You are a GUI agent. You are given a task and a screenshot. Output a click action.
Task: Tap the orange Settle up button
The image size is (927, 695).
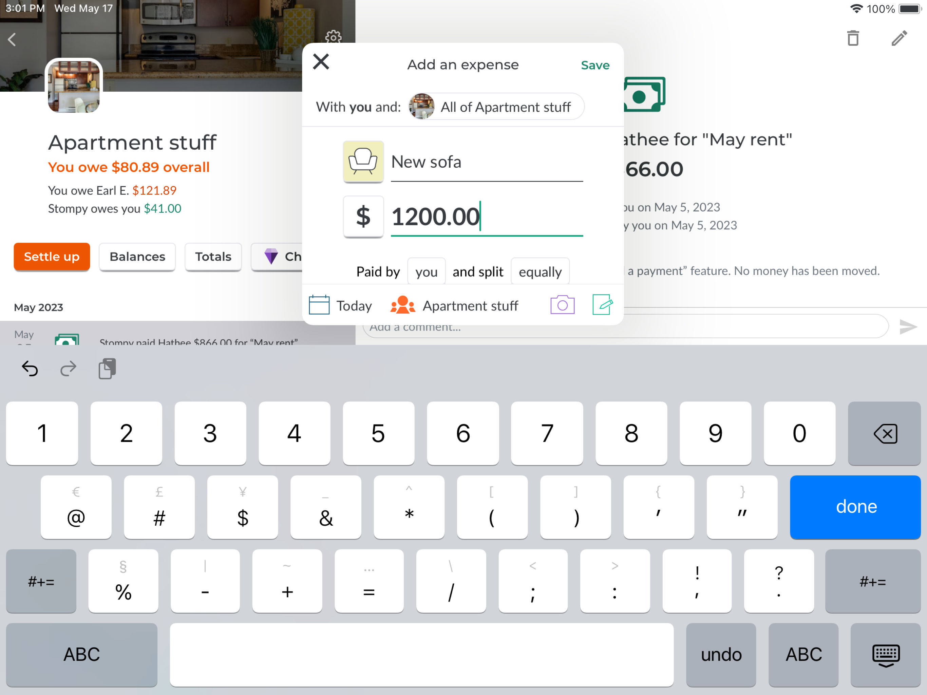coord(52,257)
